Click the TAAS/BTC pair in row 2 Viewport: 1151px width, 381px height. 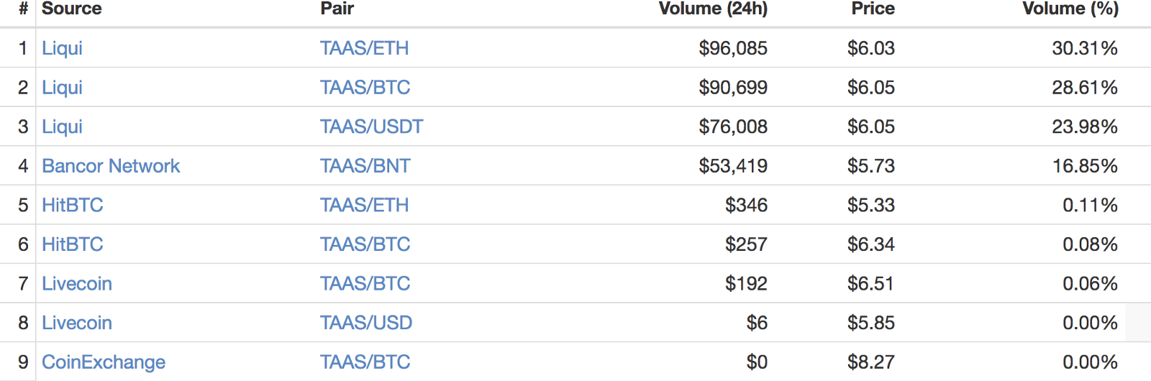pyautogui.click(x=365, y=88)
